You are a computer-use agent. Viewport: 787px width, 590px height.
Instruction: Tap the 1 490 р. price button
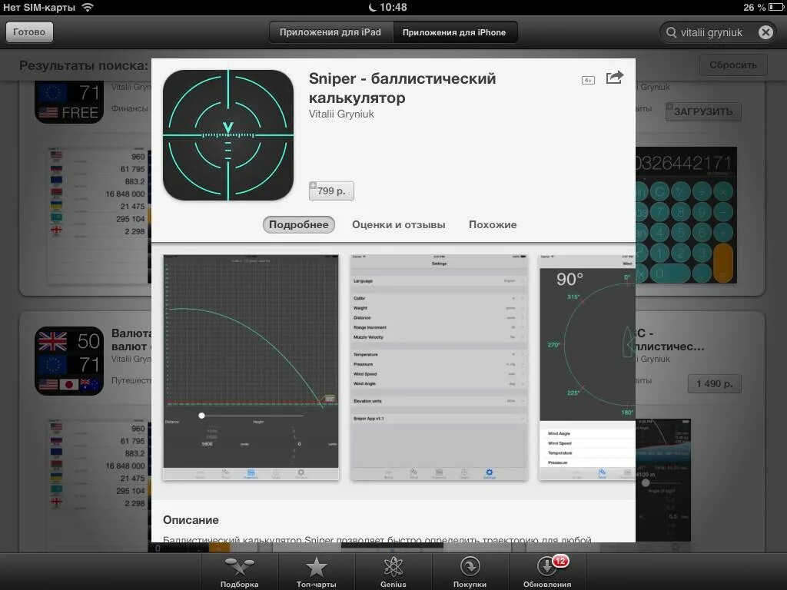tap(714, 384)
